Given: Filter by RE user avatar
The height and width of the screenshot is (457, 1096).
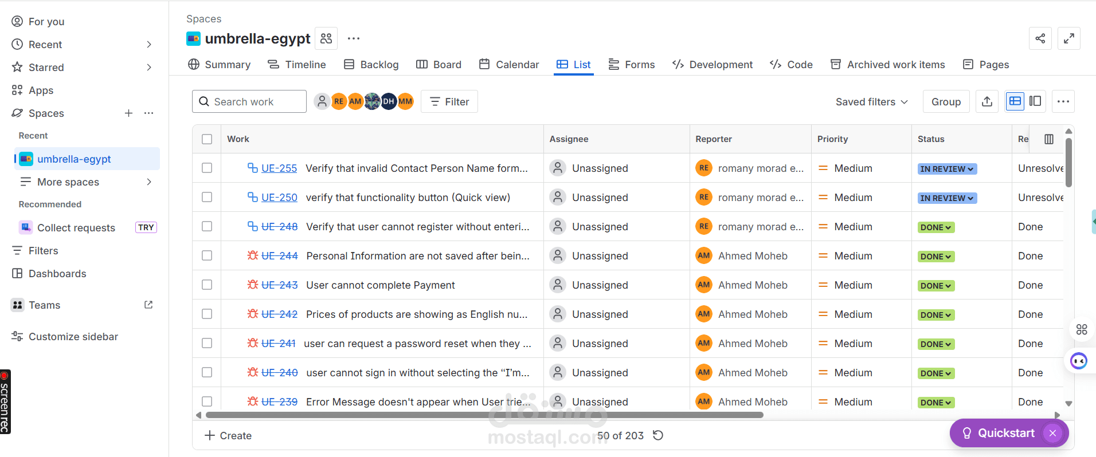Looking at the screenshot, I should (x=339, y=101).
